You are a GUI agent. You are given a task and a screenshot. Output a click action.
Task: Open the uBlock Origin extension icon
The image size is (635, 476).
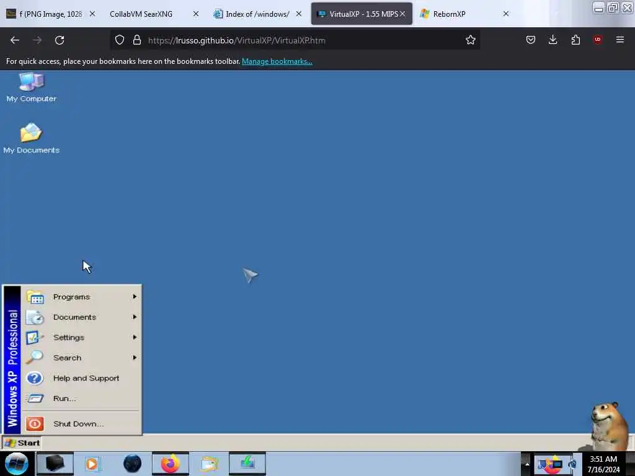click(598, 40)
